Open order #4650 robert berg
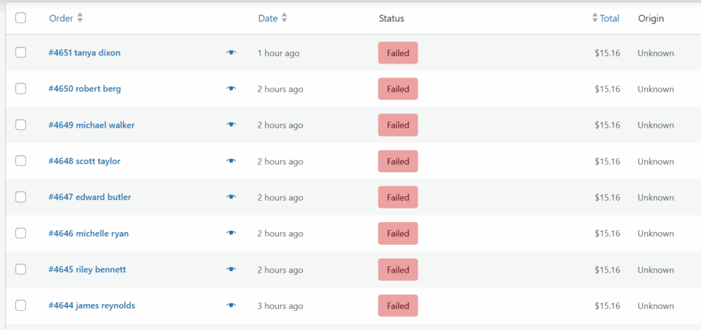Viewport: 701px width, 330px height. [85, 89]
